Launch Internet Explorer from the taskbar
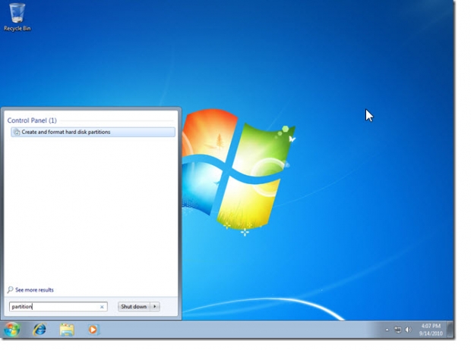 [x=40, y=330]
